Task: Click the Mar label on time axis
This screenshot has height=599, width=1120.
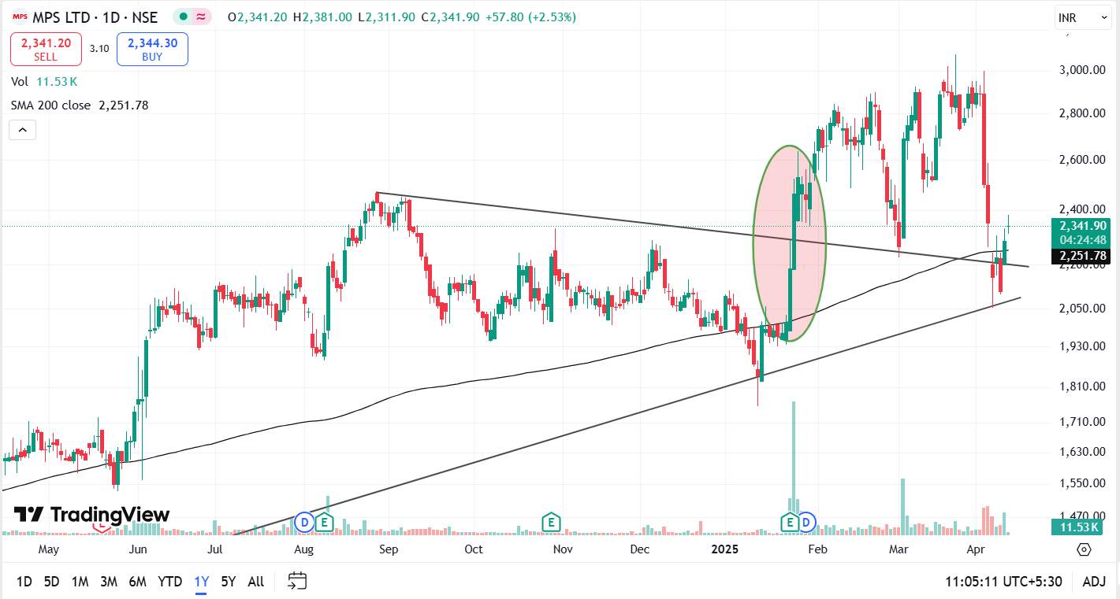Action: (x=898, y=549)
